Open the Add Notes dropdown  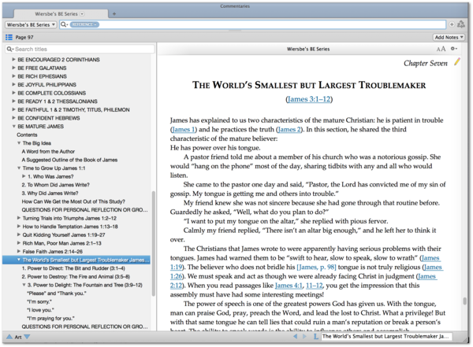point(449,37)
